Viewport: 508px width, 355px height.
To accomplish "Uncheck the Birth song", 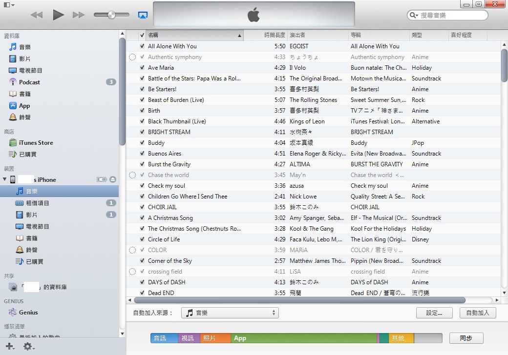I will pyautogui.click(x=142, y=111).
